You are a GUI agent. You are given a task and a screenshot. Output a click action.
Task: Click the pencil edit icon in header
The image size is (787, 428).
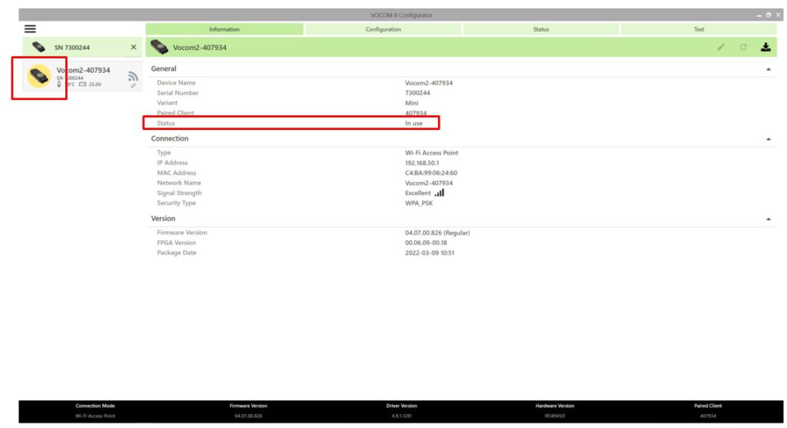[x=721, y=47]
